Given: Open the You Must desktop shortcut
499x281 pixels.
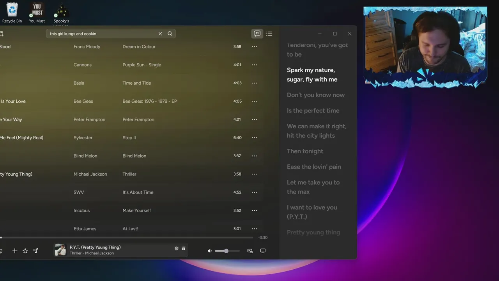Looking at the screenshot, I should coord(37,12).
